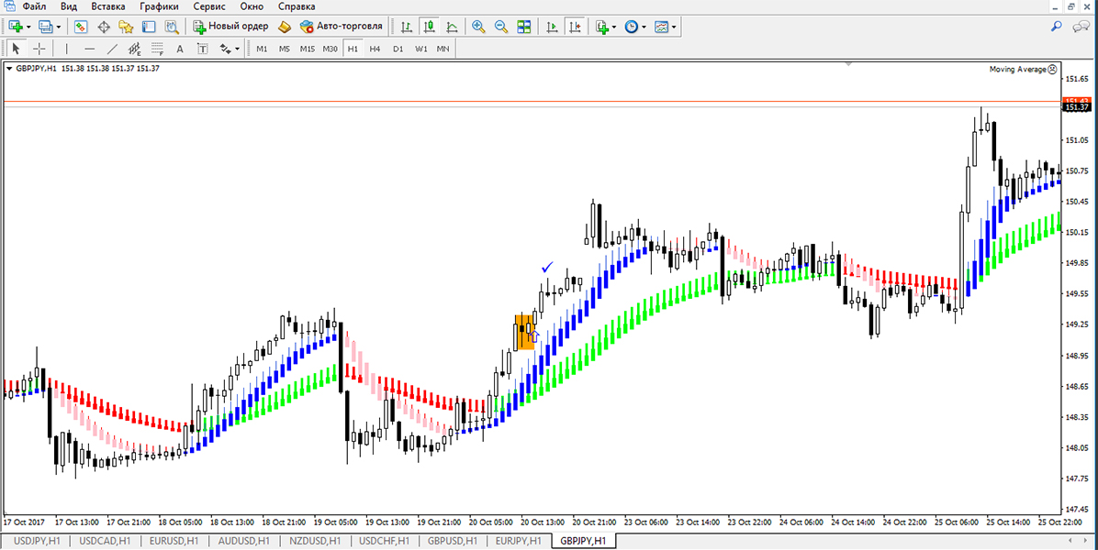Select the H1 timeframe
The width and height of the screenshot is (1098, 550).
tap(353, 49)
